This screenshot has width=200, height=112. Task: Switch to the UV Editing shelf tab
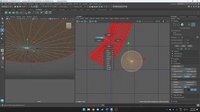[x=39, y=10]
